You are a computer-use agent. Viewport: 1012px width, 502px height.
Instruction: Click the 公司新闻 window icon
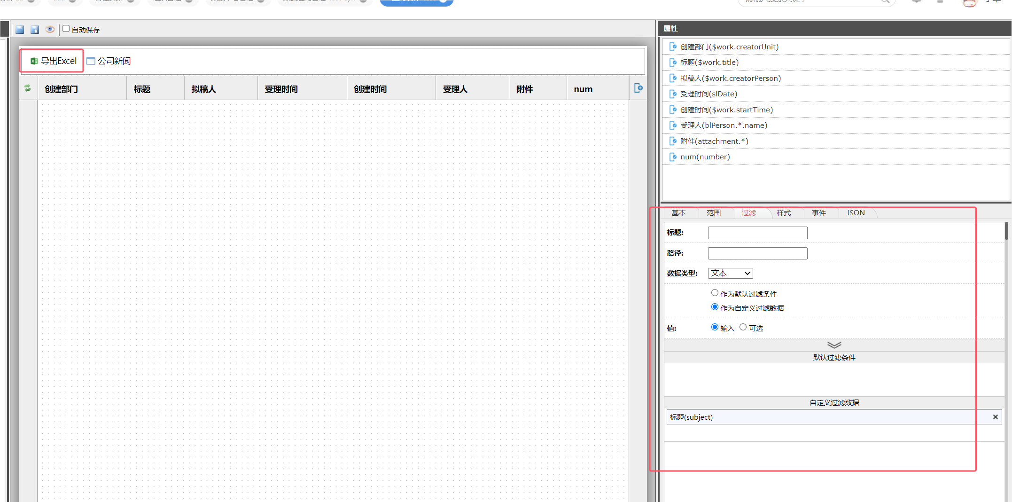91,61
